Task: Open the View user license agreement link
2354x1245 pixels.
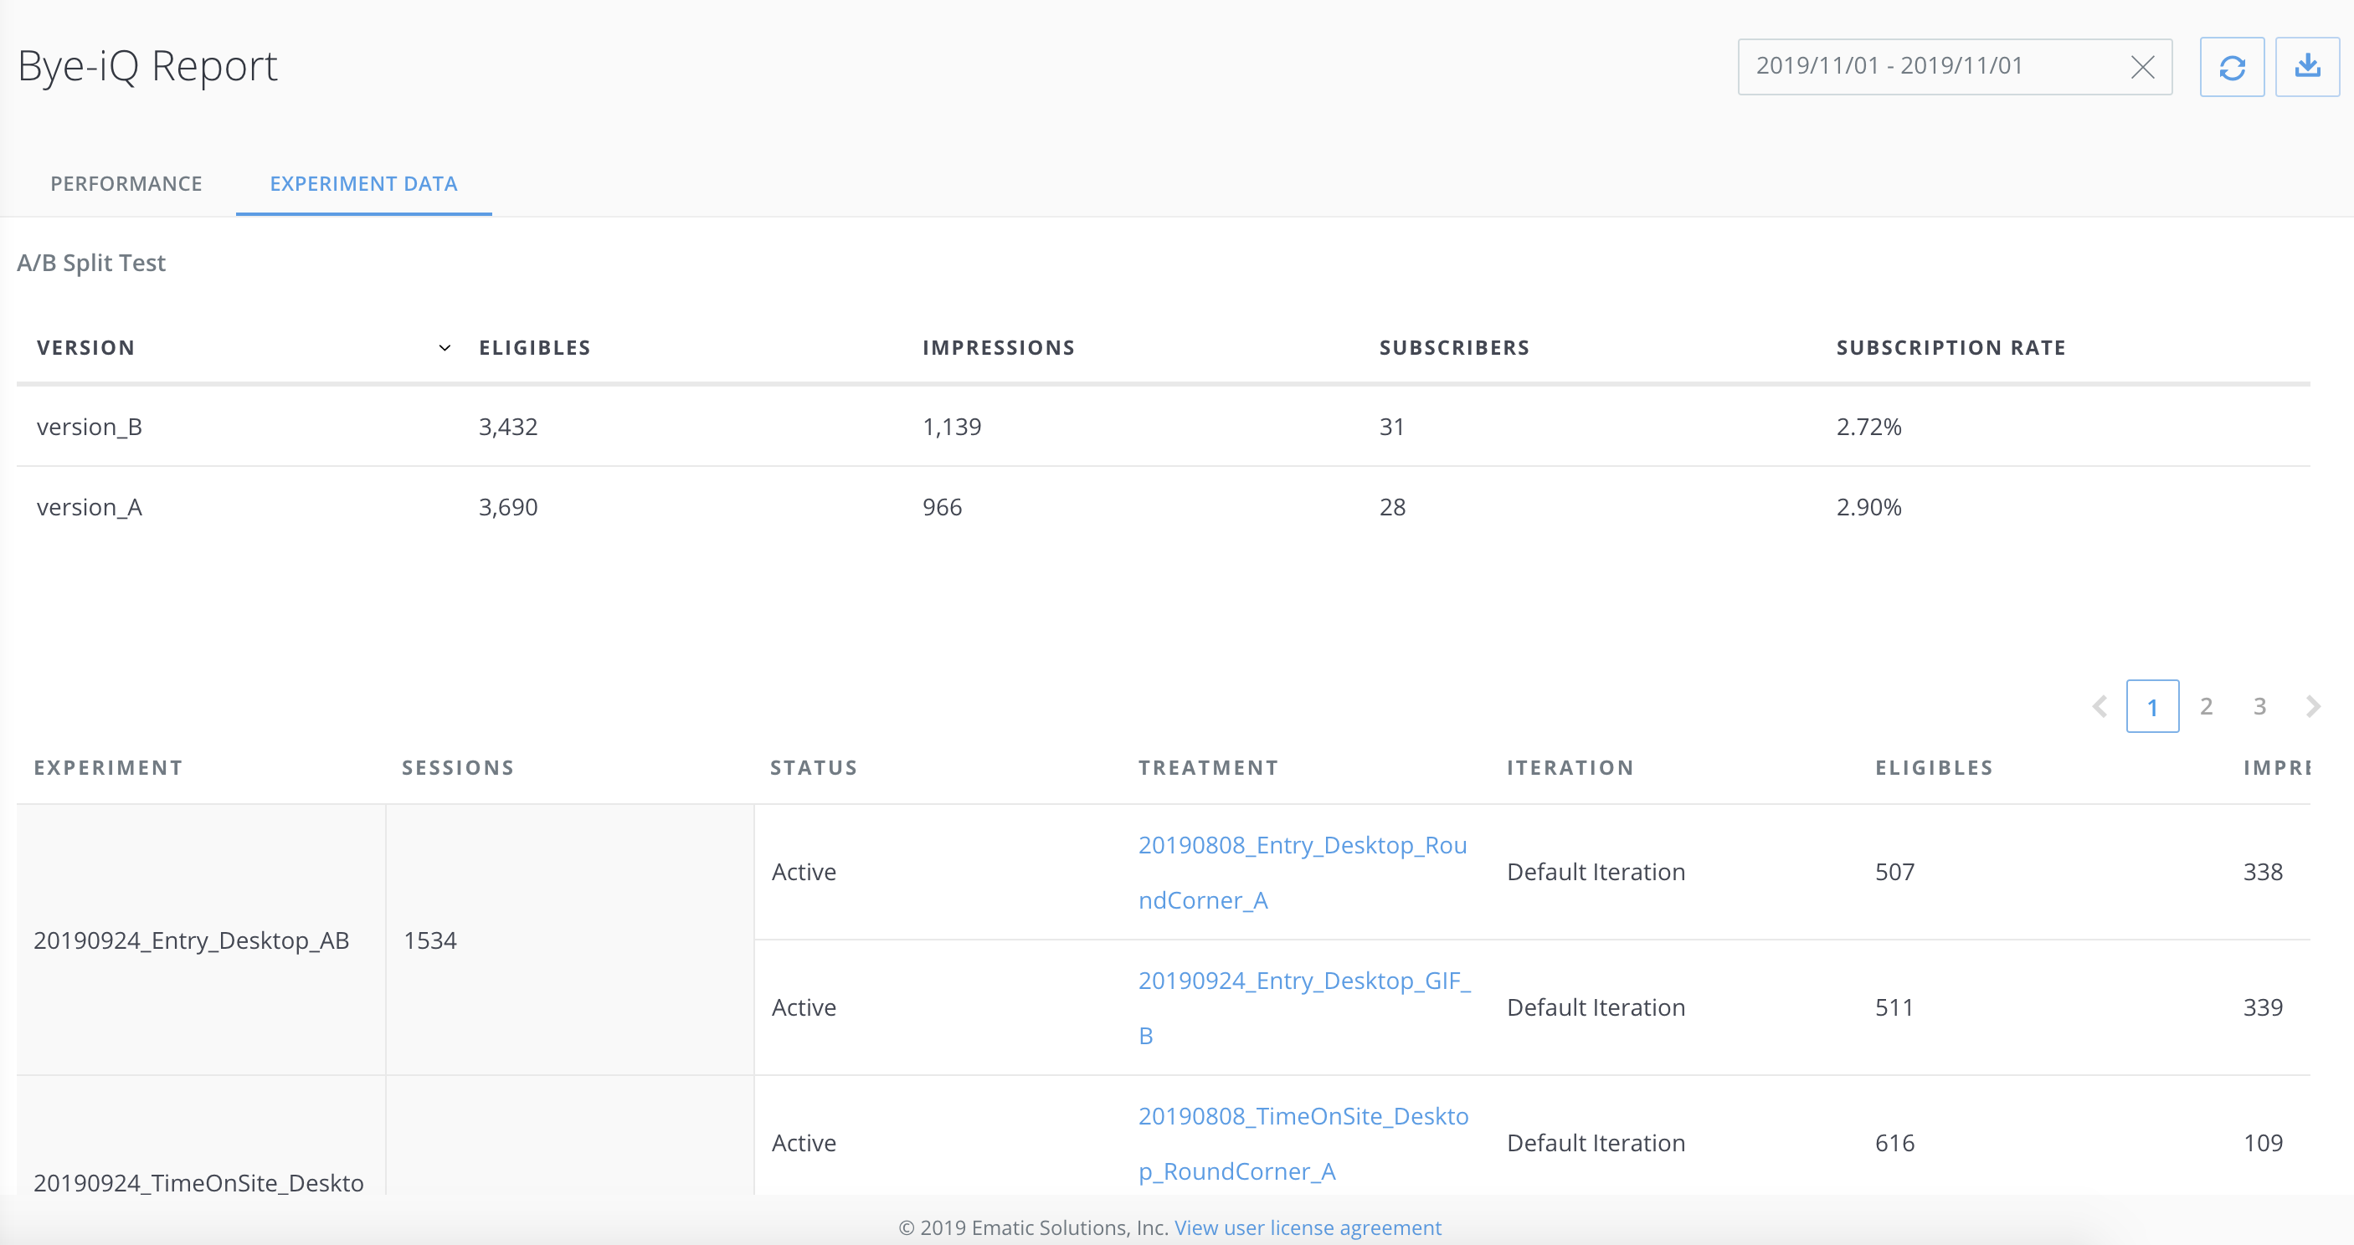Action: pyautogui.click(x=1308, y=1227)
